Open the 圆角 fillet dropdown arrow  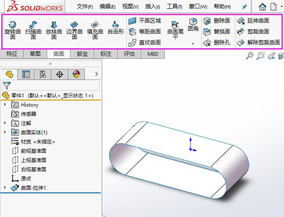tap(193, 44)
